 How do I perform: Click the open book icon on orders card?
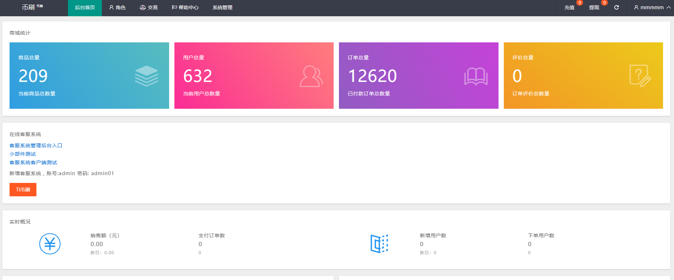[476, 76]
